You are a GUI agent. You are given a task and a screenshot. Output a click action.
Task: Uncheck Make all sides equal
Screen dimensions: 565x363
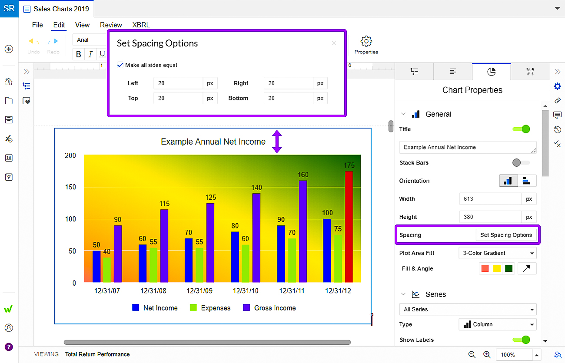120,65
